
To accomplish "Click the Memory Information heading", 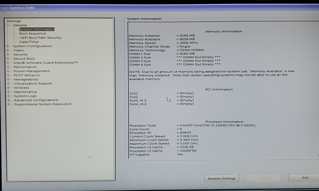I will [x=224, y=31].
